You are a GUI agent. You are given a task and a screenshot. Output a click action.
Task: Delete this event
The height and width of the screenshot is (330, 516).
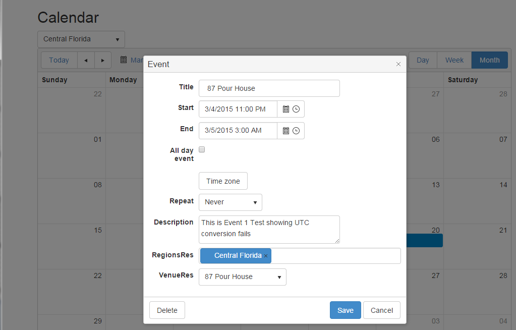click(x=167, y=310)
